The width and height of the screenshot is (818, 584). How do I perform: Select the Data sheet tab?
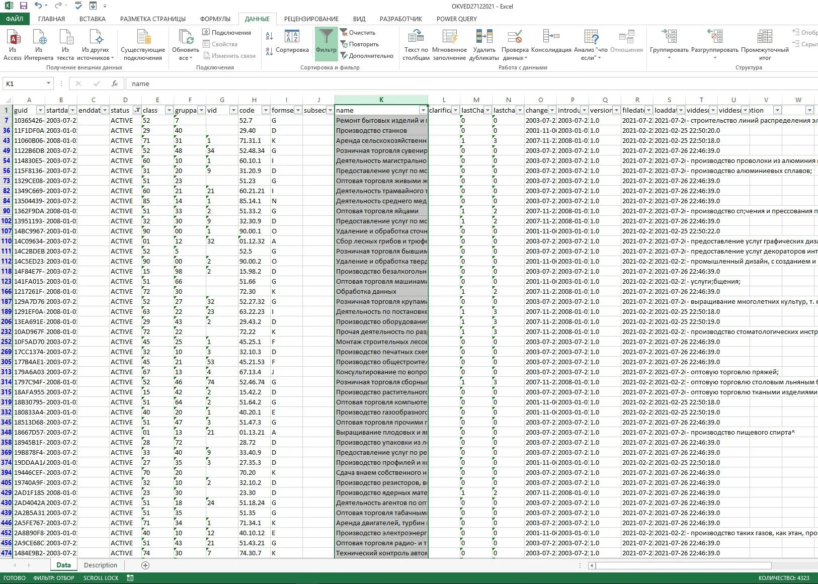tap(64, 565)
